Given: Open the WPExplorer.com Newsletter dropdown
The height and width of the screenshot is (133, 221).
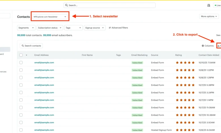Looking at the screenshot, I should (x=50, y=17).
